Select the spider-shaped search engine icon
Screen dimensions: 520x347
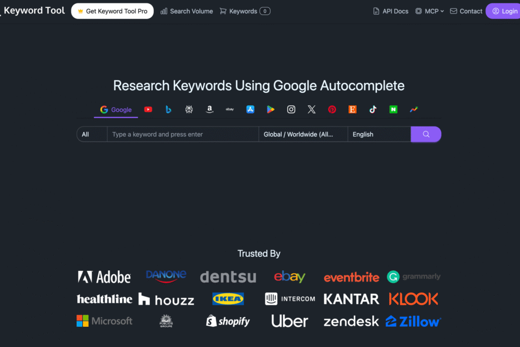189,109
